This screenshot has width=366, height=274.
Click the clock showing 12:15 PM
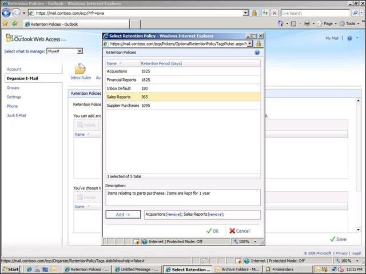tap(355, 269)
